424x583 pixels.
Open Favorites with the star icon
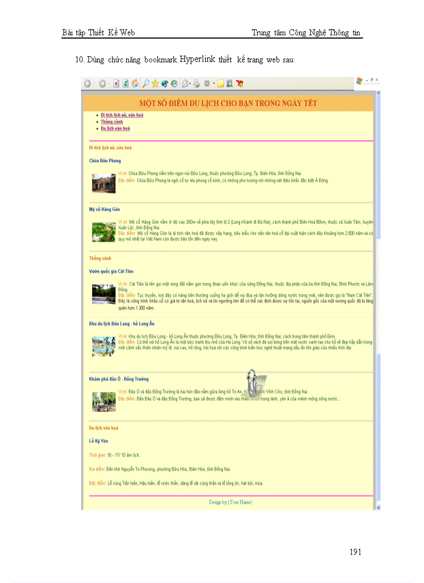(154, 83)
